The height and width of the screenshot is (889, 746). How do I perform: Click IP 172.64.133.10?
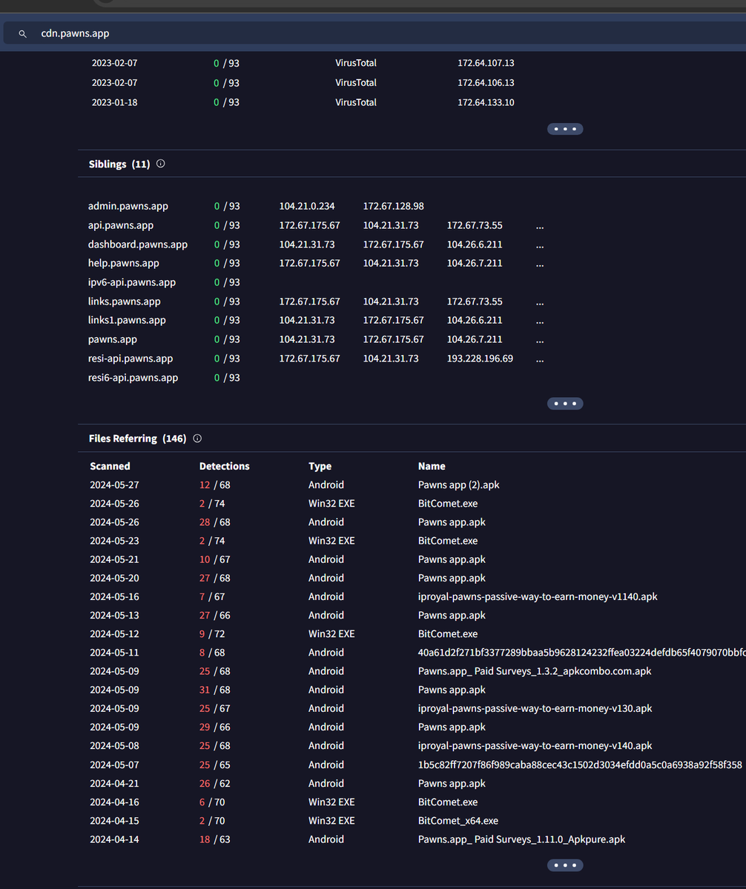pyautogui.click(x=486, y=102)
